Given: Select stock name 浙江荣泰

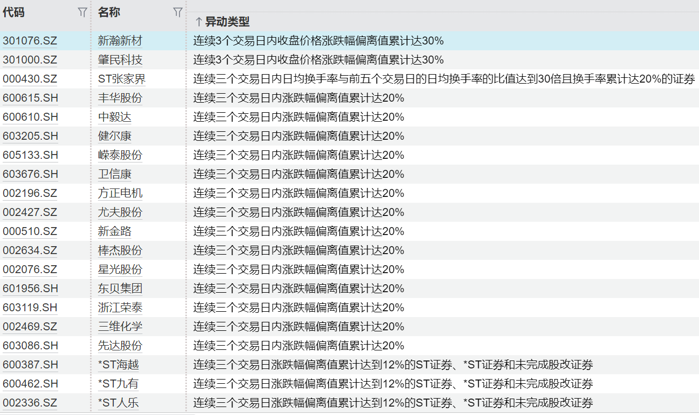Looking at the screenshot, I should (x=120, y=308).
